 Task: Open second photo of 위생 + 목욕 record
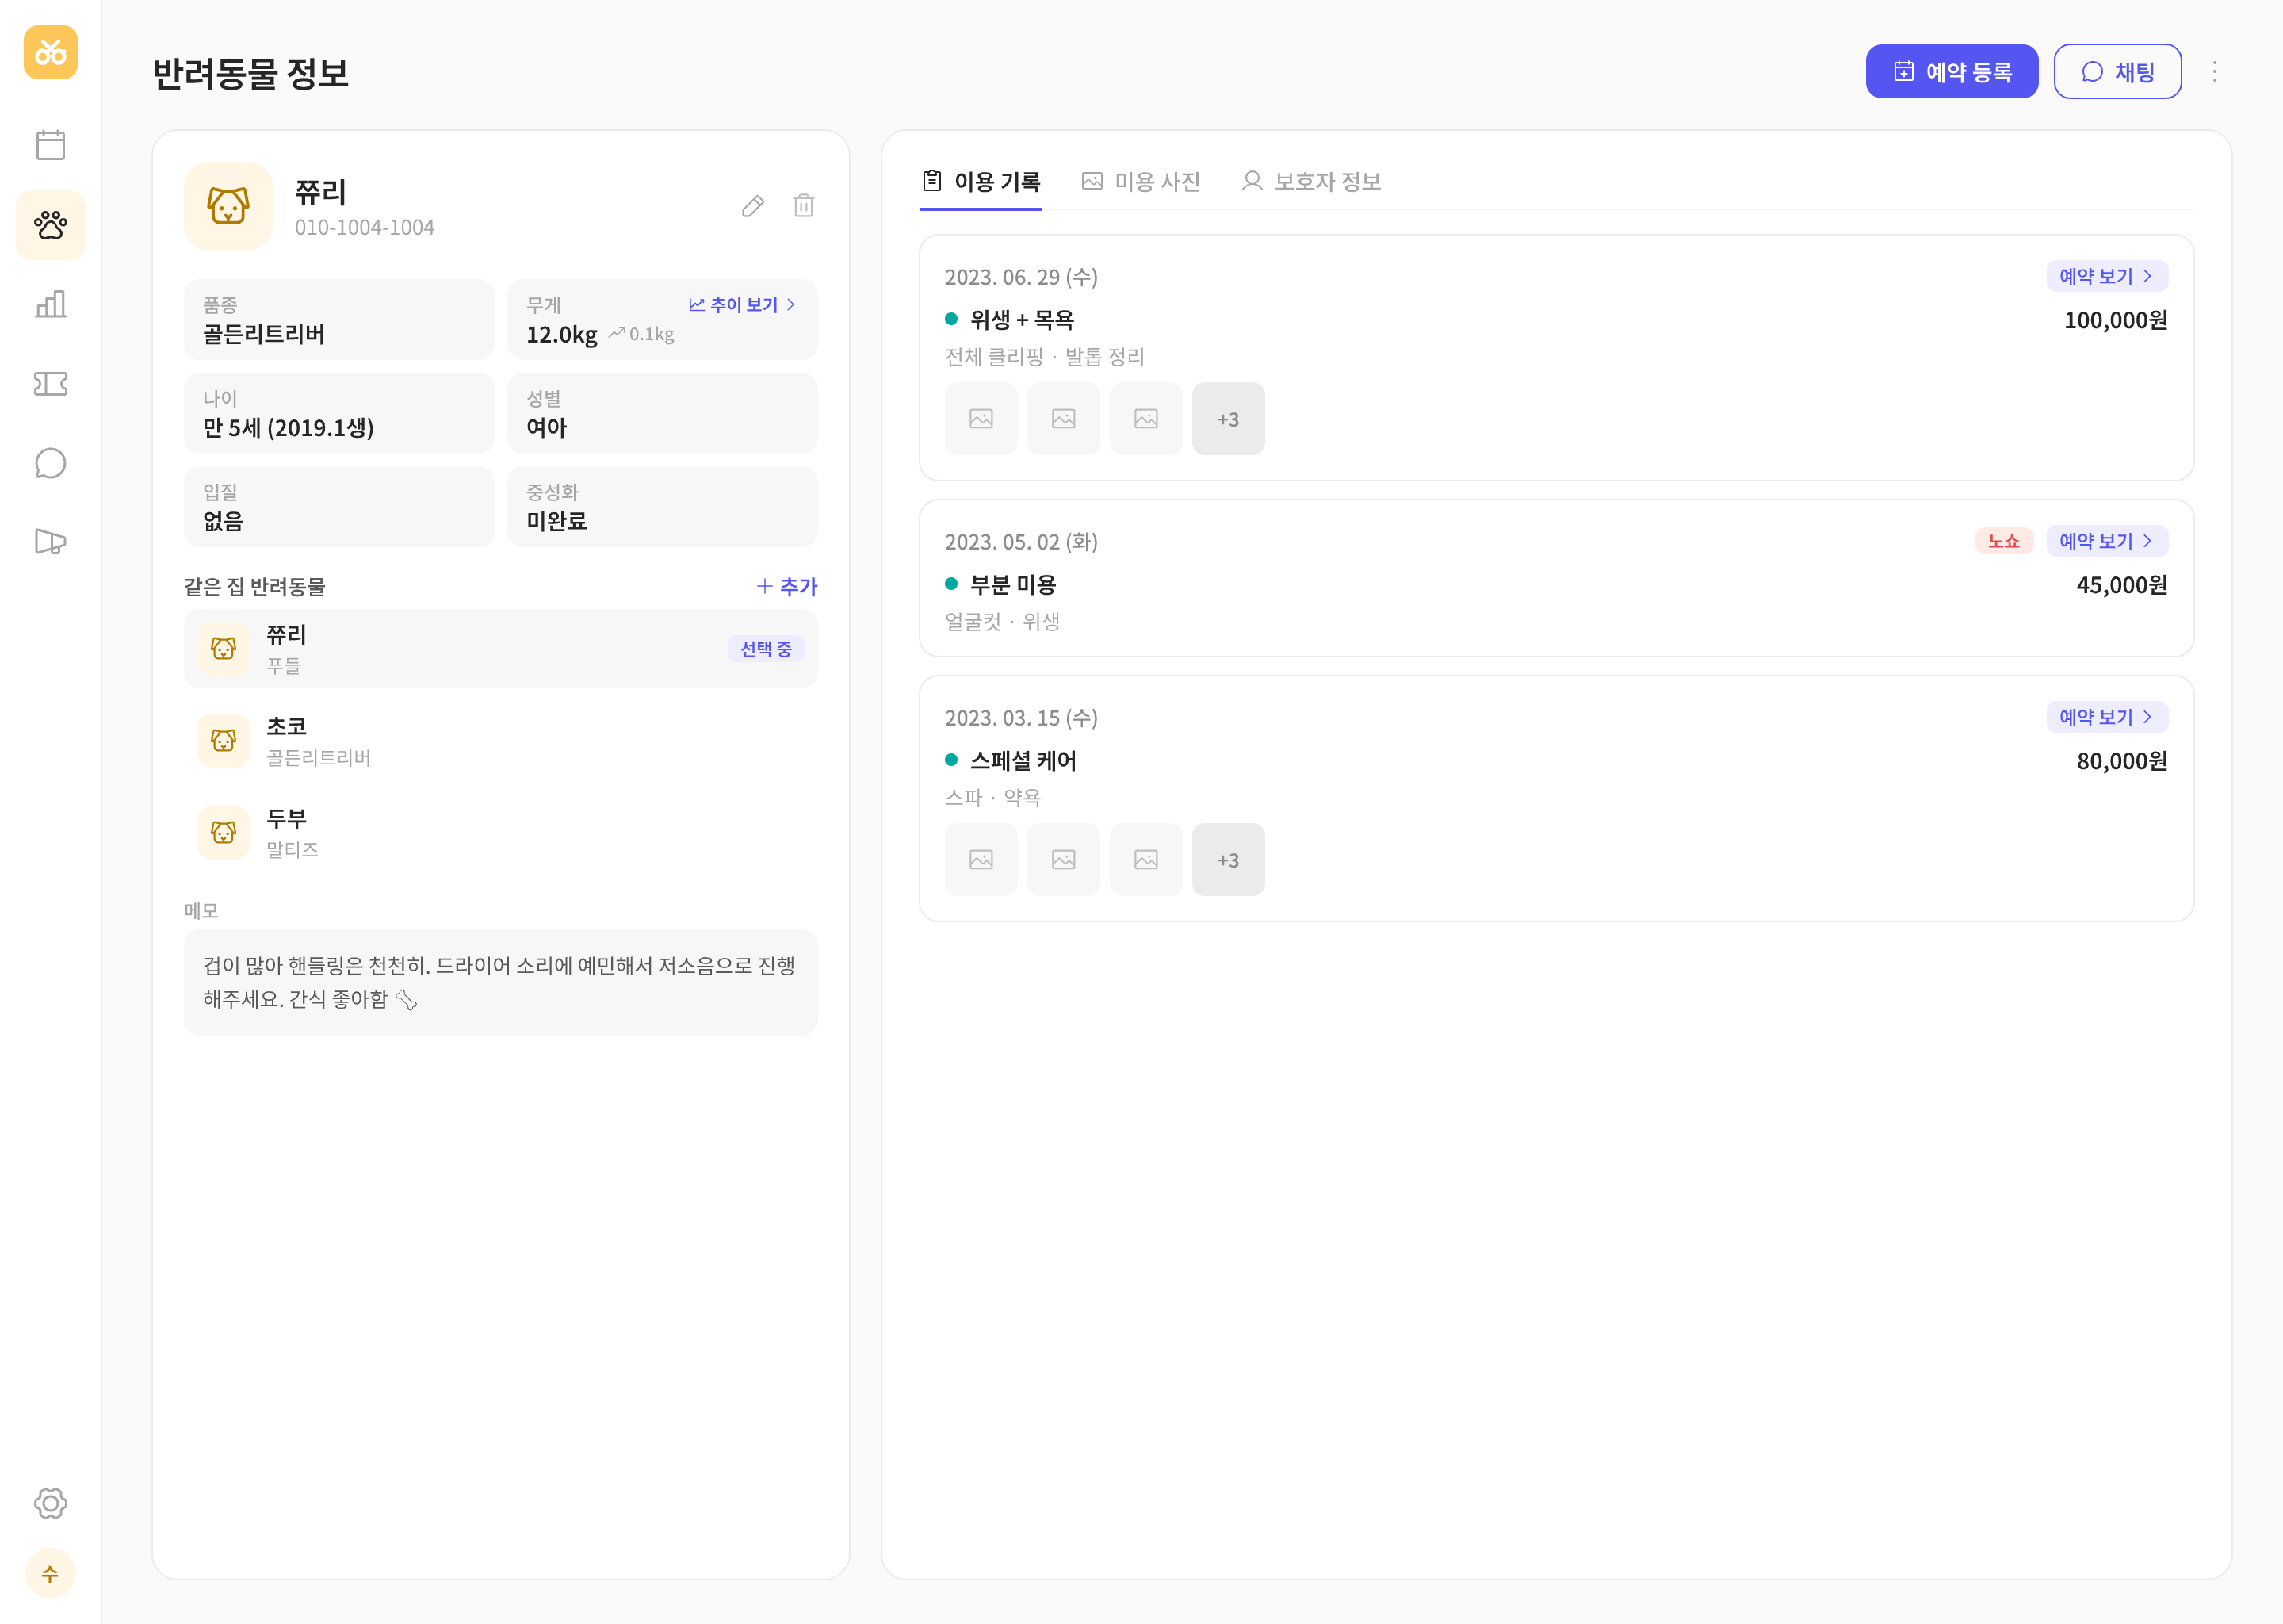click(x=1064, y=419)
